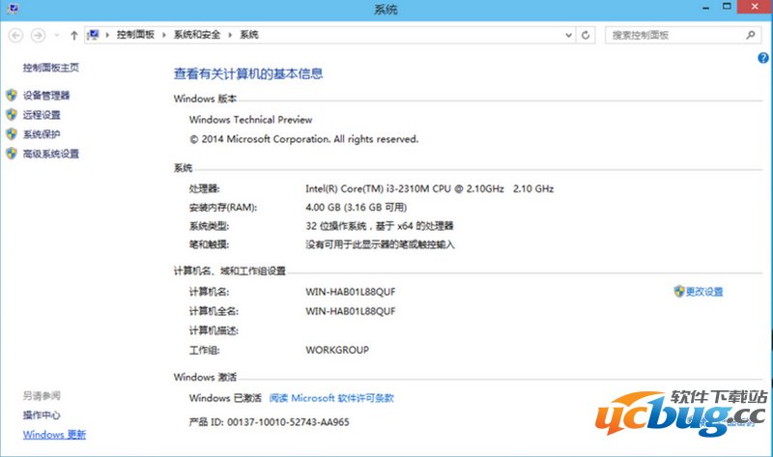Click the shield icon beside 更改设置

(679, 291)
